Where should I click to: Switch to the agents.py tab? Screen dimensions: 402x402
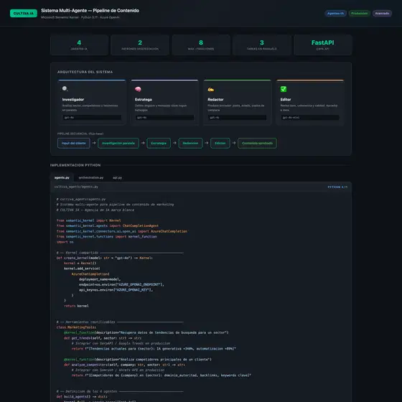click(x=62, y=177)
